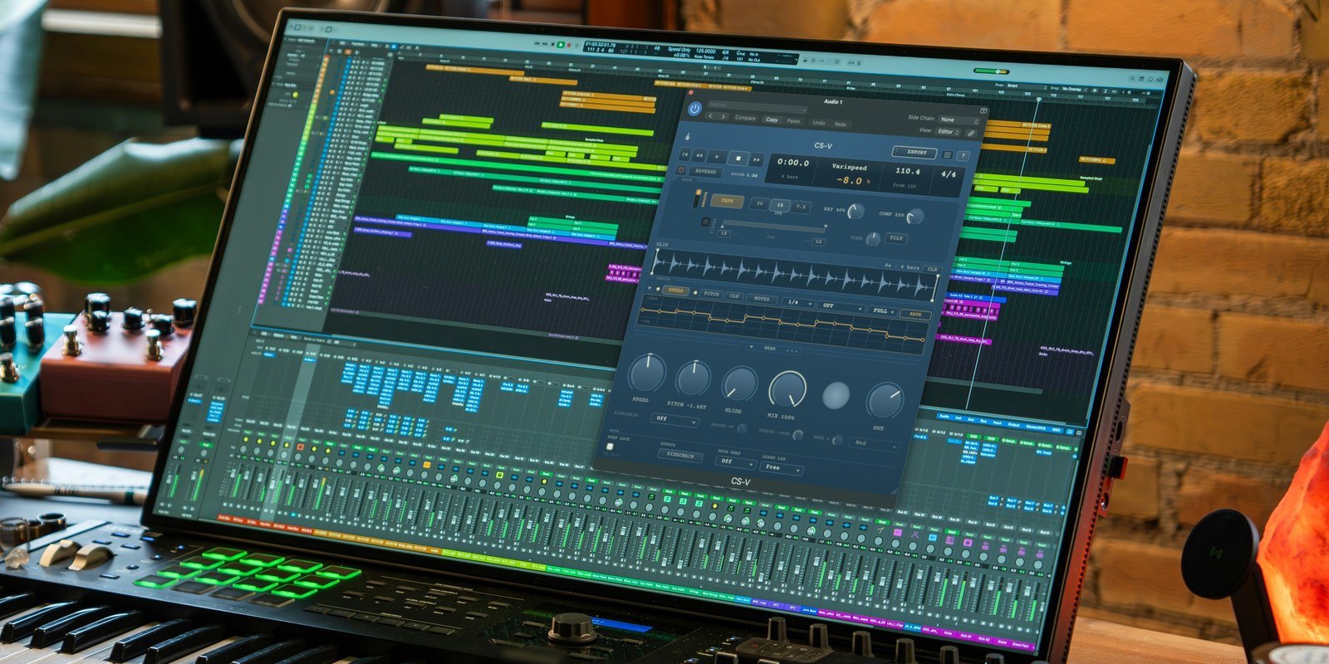Click the MOVES button in motion row
This screenshot has height=664, width=1329.
coord(761,298)
